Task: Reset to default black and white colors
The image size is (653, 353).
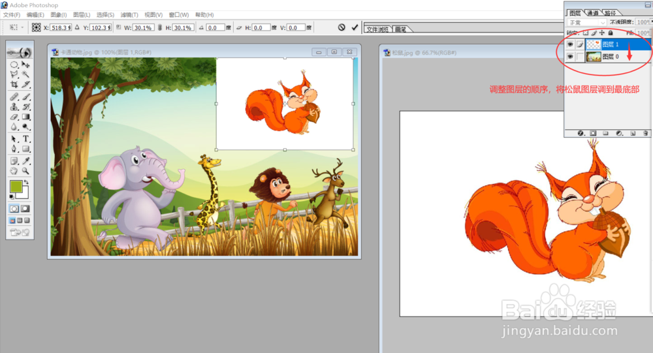Action: click(12, 196)
